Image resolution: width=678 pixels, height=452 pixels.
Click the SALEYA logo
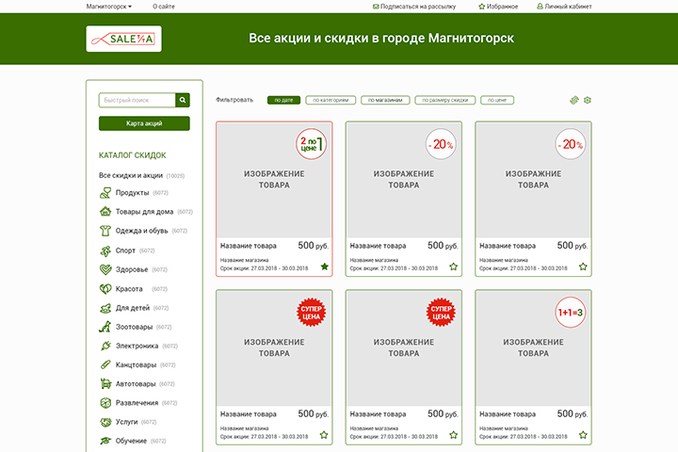pyautogui.click(x=123, y=39)
